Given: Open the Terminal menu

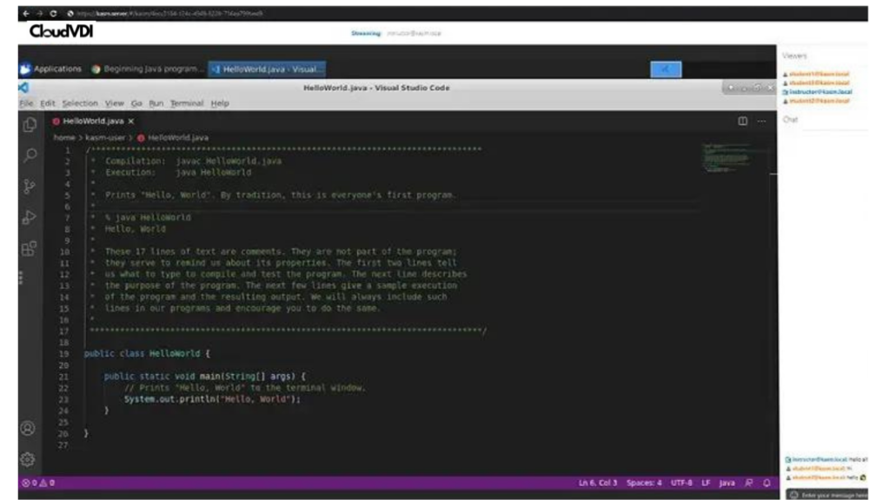Looking at the screenshot, I should [x=187, y=103].
